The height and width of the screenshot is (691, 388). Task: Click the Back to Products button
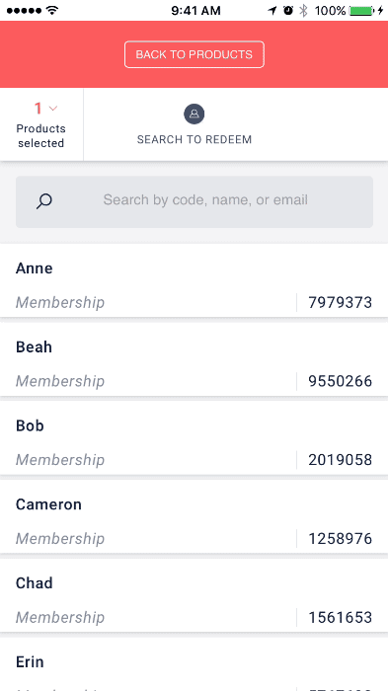point(194,54)
